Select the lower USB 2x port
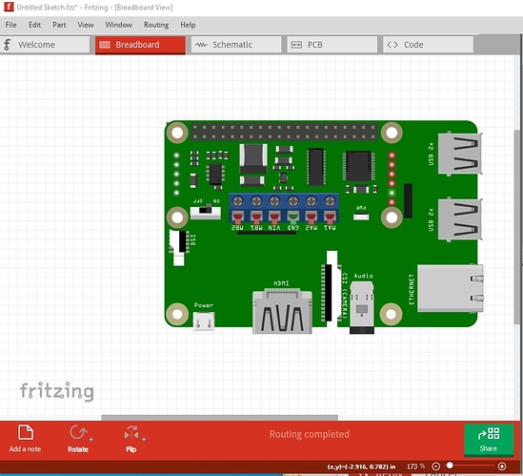This screenshot has height=476, width=523. pos(460,219)
